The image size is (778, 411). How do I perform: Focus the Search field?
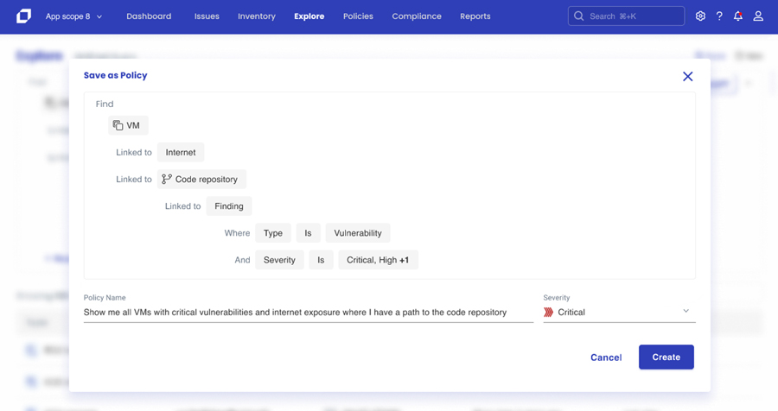click(x=626, y=16)
